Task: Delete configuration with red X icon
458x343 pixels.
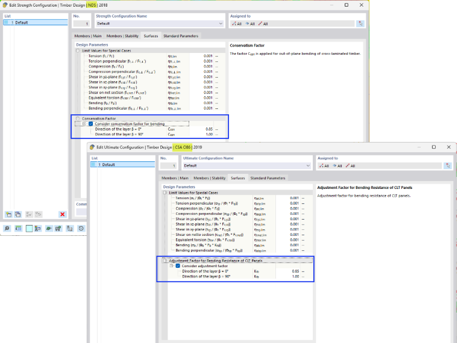Action: coord(62,214)
